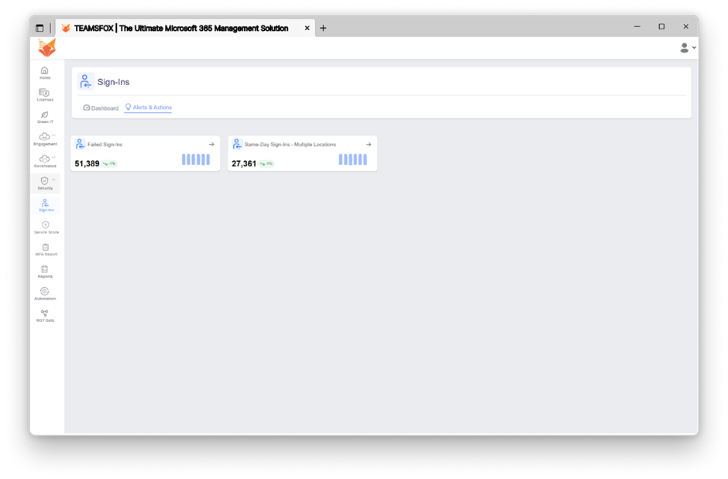
Task: Collapse the Security submenu chevron
Action: [54, 180]
